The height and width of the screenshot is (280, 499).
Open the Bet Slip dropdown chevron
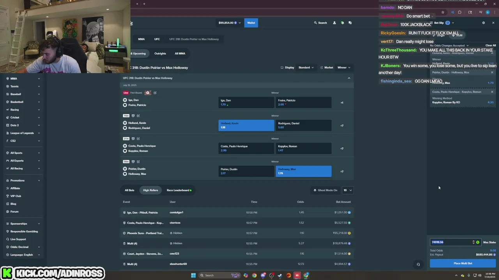tap(453, 23)
